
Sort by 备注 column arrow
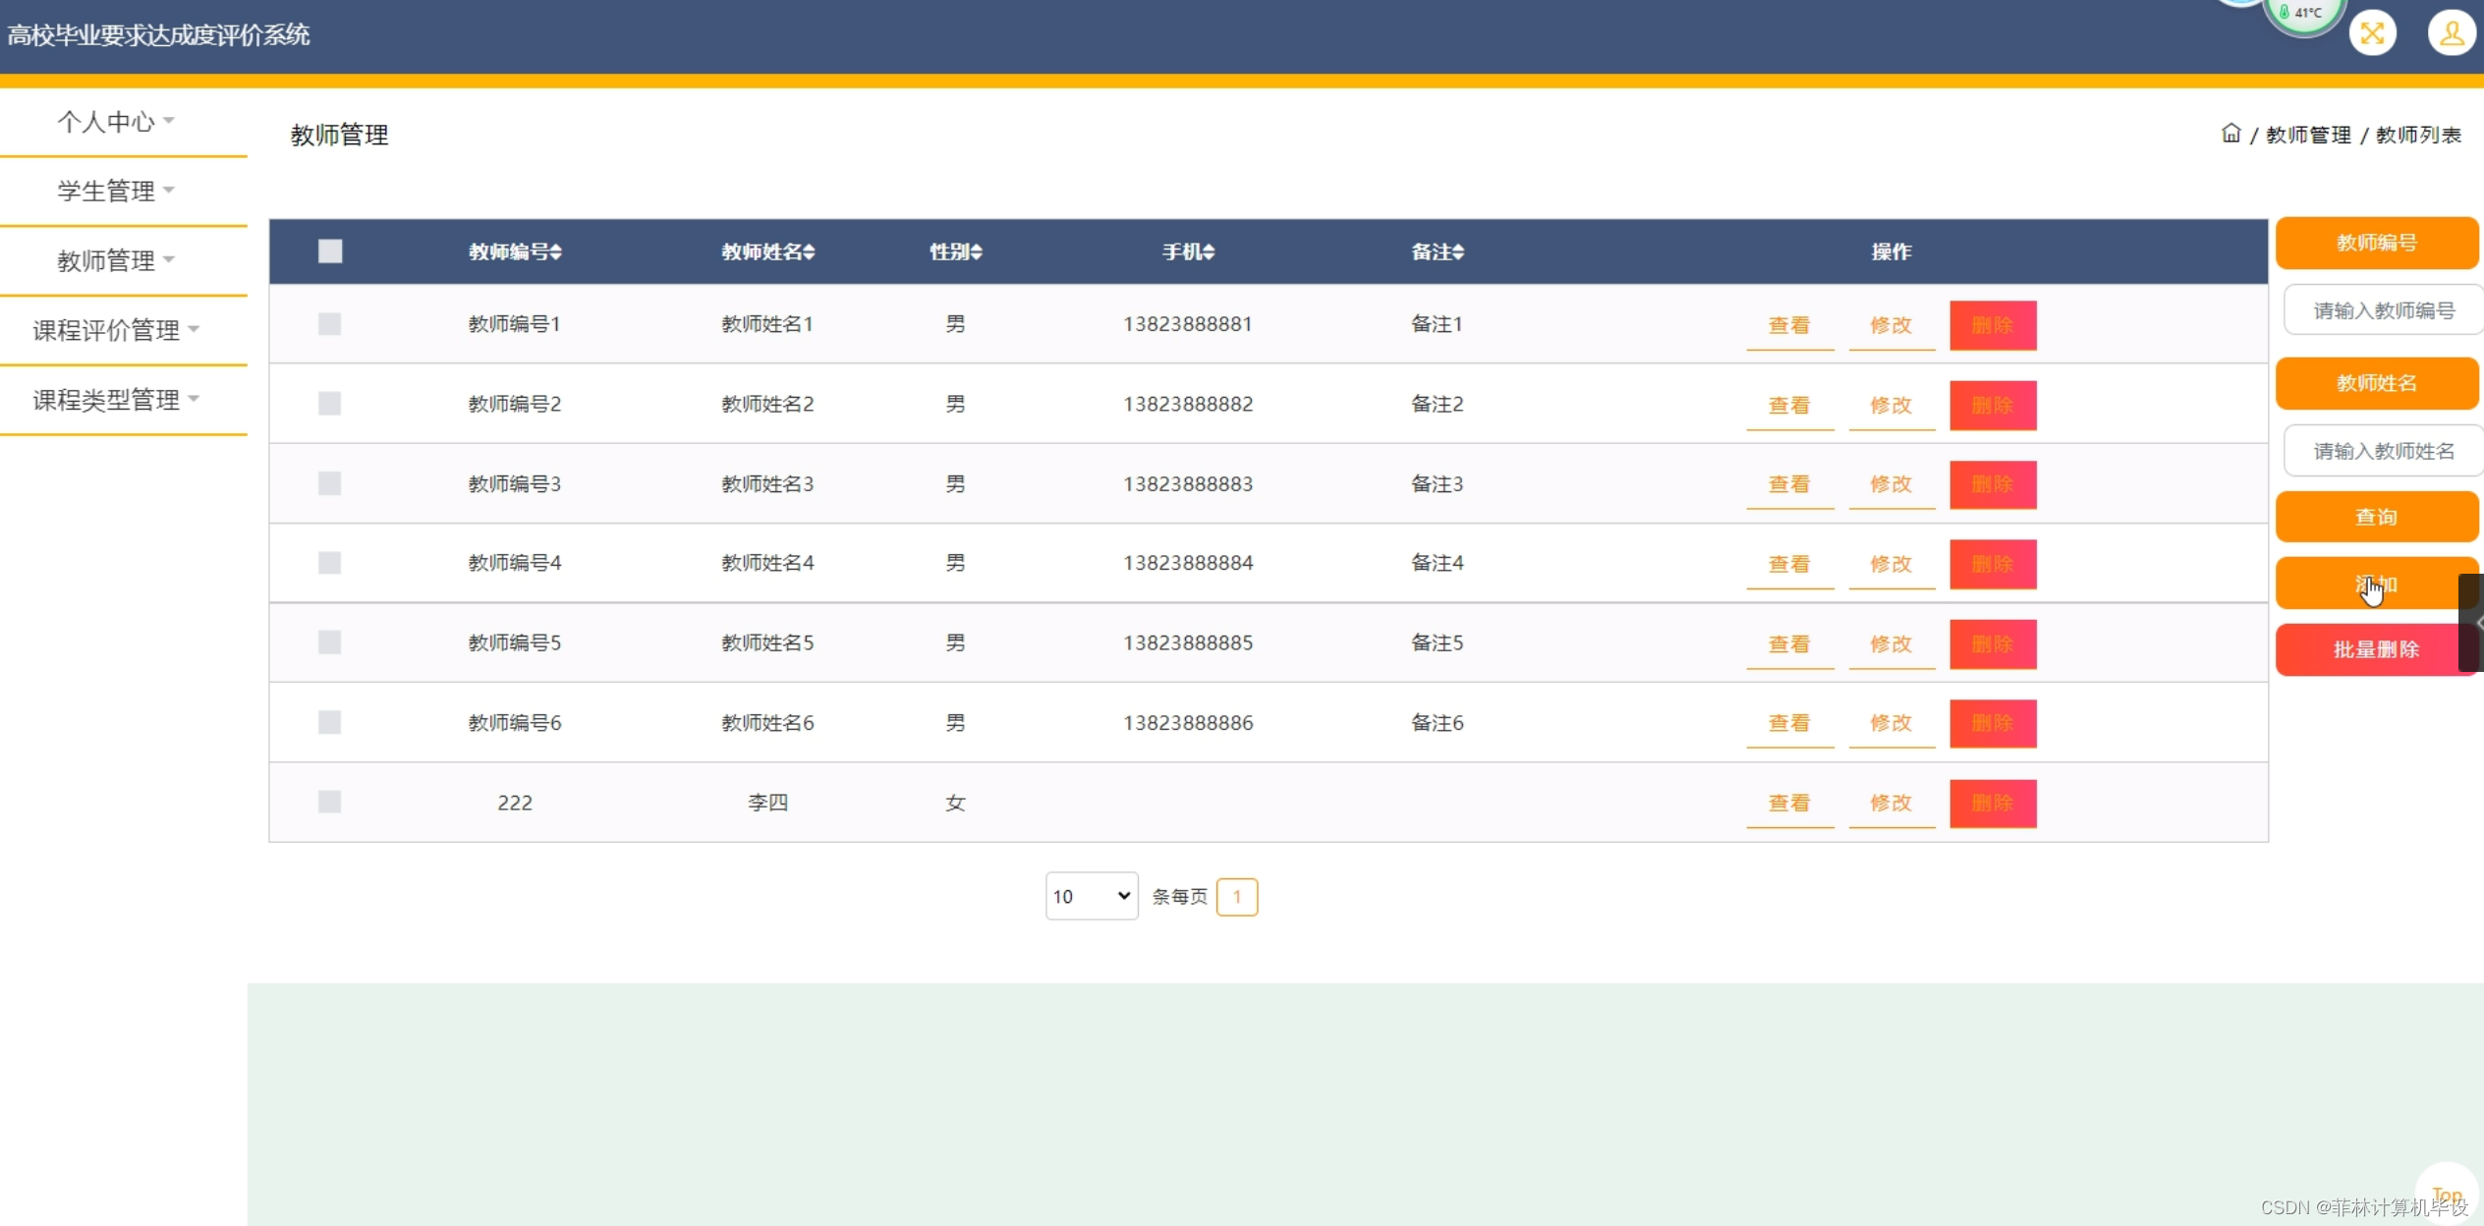tap(1458, 252)
